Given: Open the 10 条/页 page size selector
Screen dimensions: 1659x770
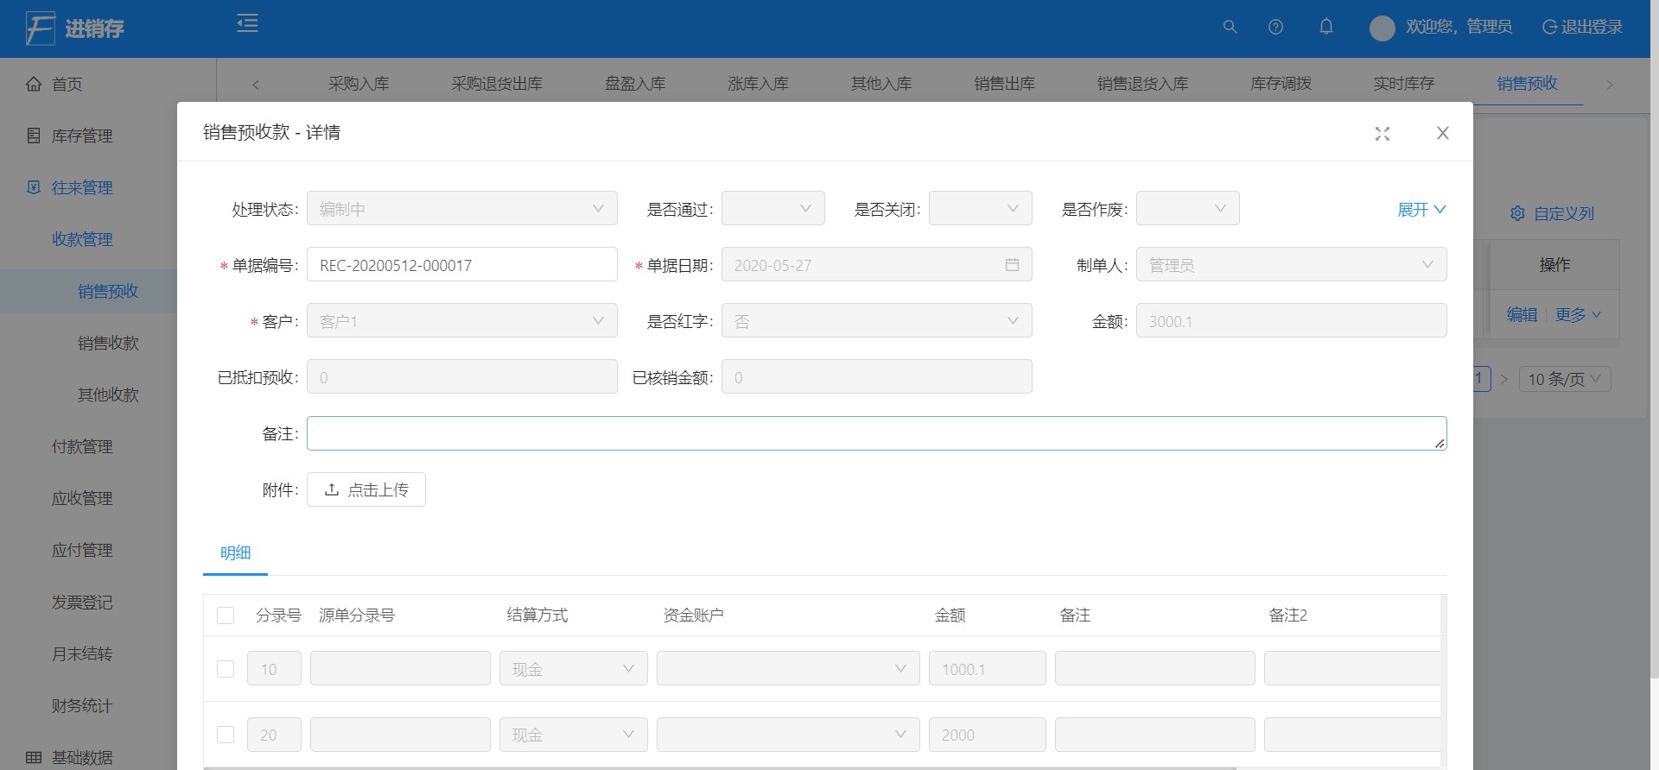Looking at the screenshot, I should pos(1564,379).
